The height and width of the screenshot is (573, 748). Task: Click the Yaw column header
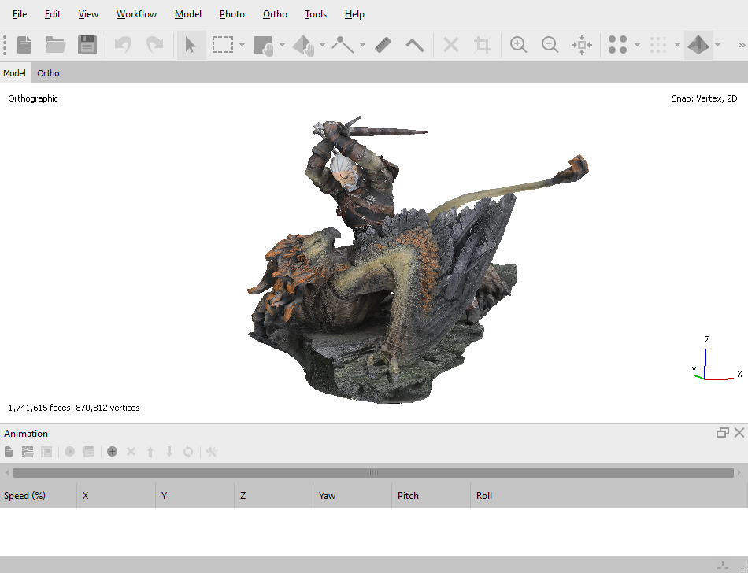tap(328, 496)
